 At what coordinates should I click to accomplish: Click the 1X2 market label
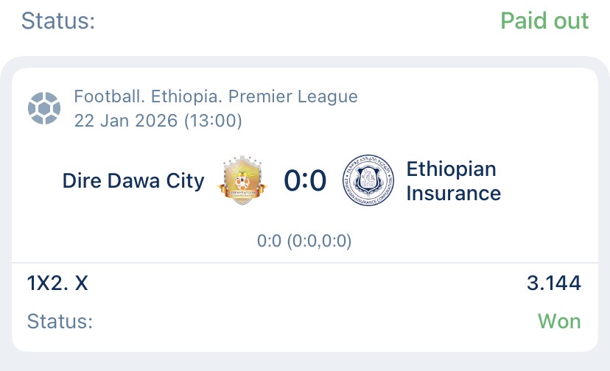[x=47, y=283]
